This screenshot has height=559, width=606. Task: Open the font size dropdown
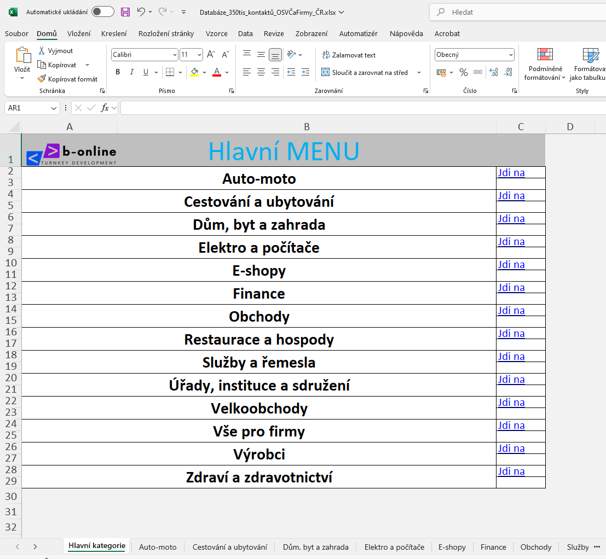(x=199, y=55)
